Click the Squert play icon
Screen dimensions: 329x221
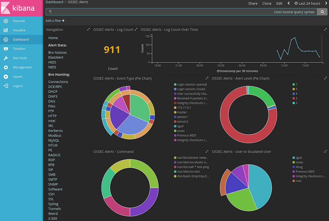6,77
